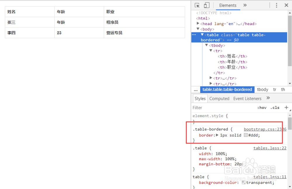292x189 pixels.
Task: Click the 职业 header cell in page table
Action: click(144, 12)
